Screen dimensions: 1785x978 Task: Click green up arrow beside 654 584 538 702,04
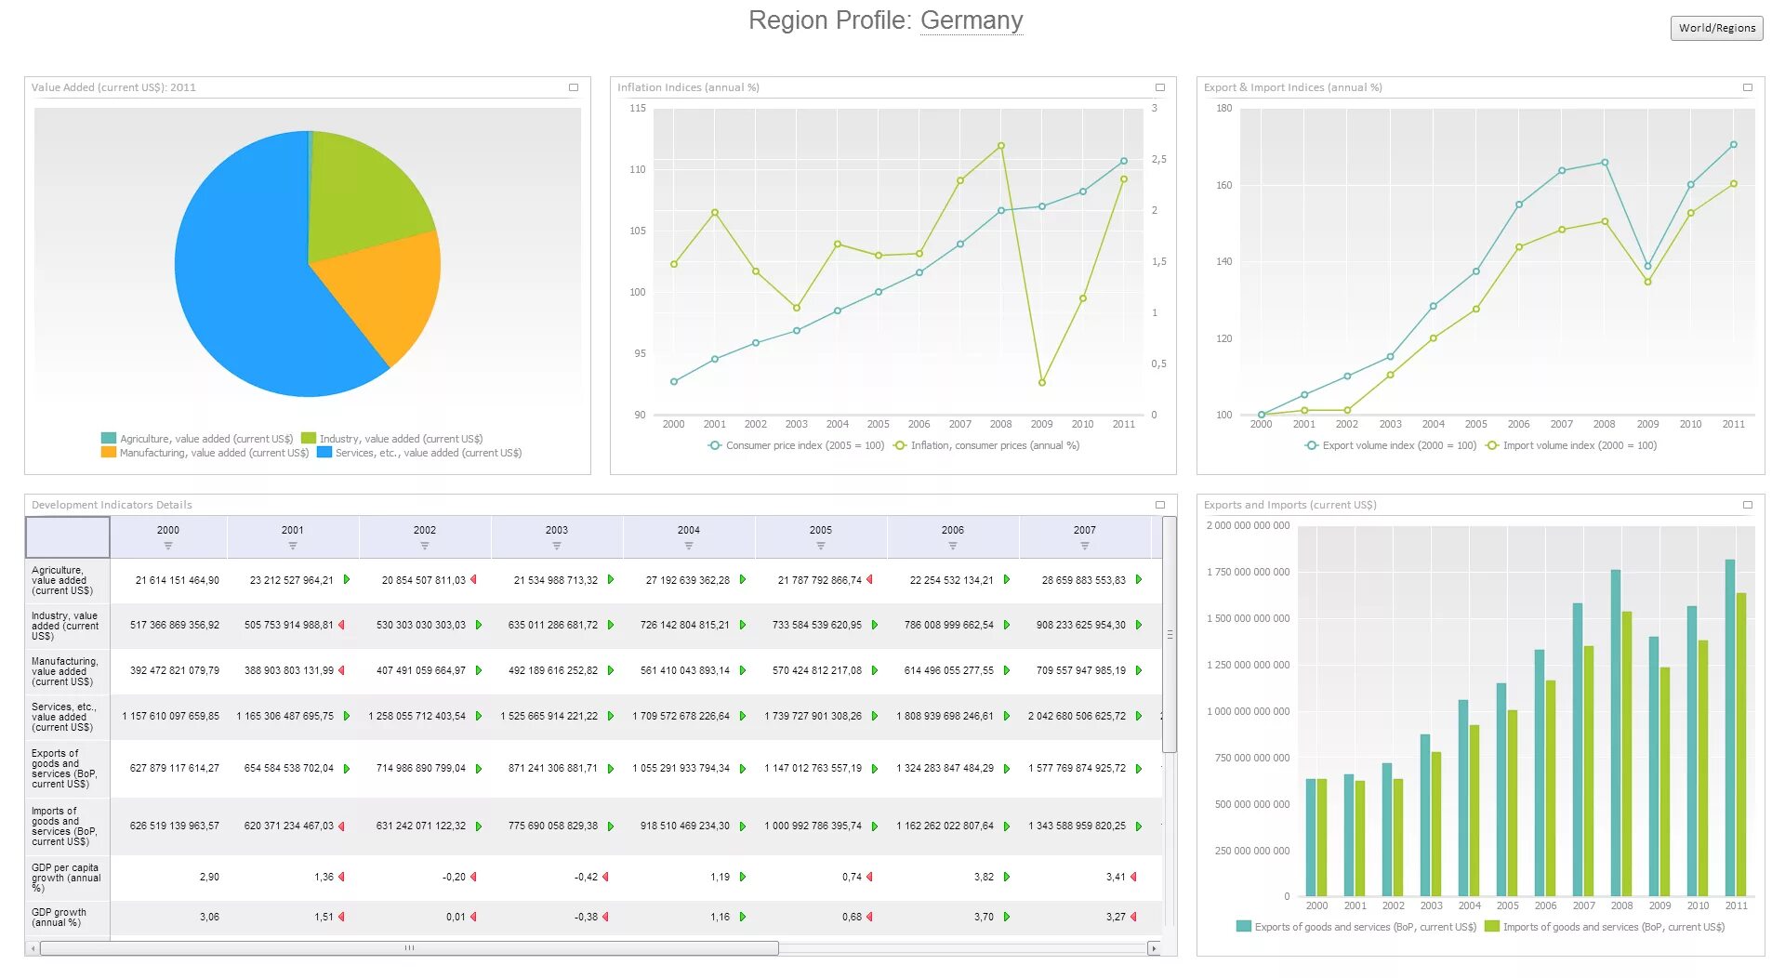347,769
